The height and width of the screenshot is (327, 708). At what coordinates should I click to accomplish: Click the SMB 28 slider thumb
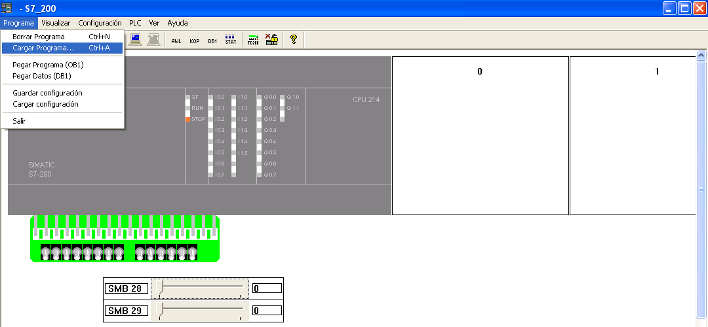click(x=159, y=287)
